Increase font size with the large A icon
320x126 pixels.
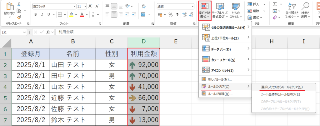(91, 6)
